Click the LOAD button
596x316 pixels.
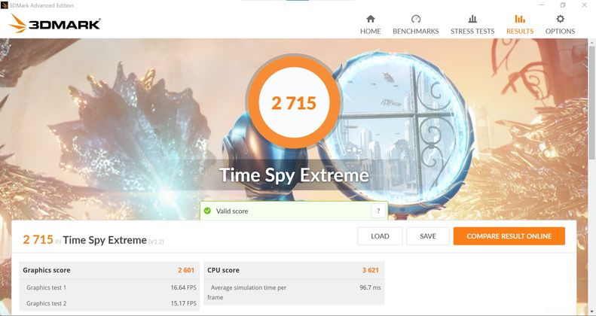[x=380, y=236]
